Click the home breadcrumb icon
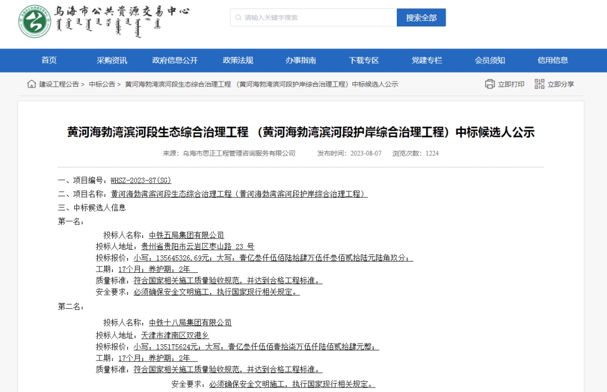 point(31,84)
